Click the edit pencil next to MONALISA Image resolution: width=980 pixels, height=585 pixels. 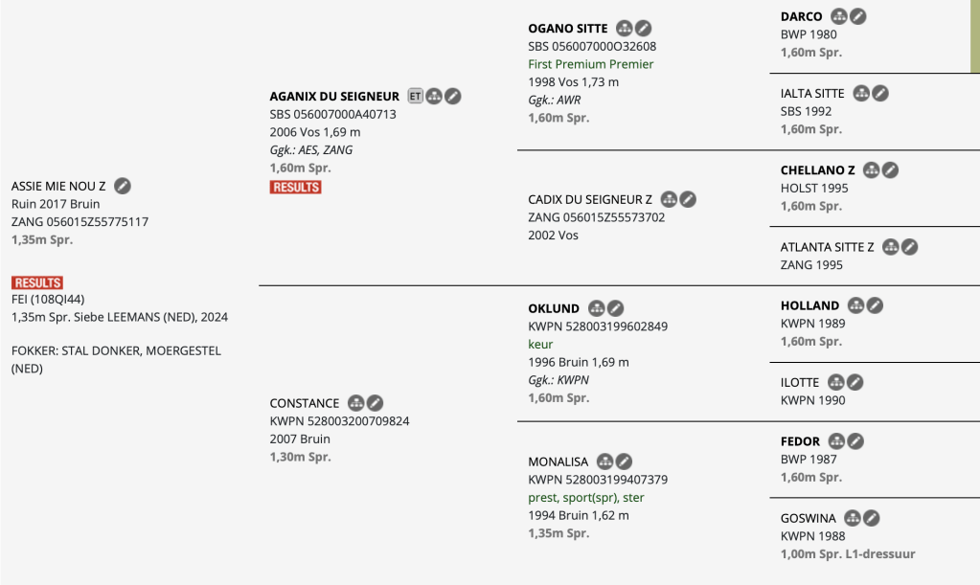click(624, 461)
